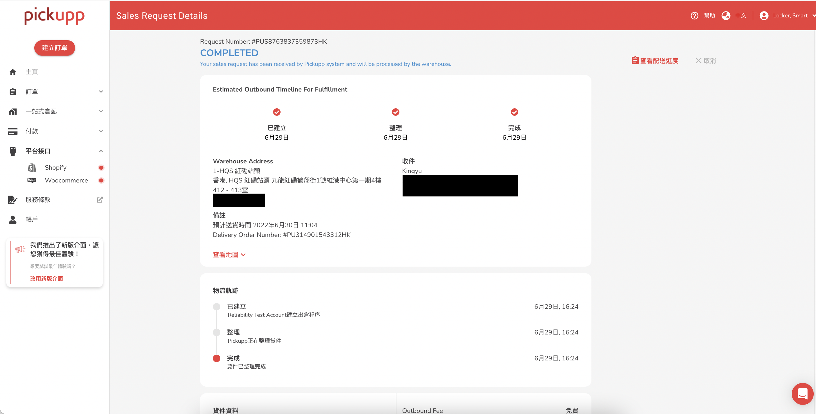Open the 主頁 home icon

[13, 72]
